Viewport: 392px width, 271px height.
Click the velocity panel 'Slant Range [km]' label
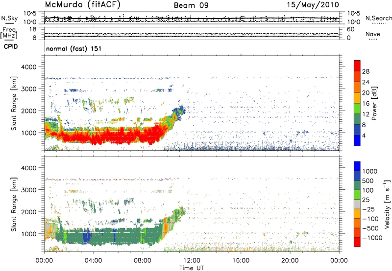coord(14,204)
